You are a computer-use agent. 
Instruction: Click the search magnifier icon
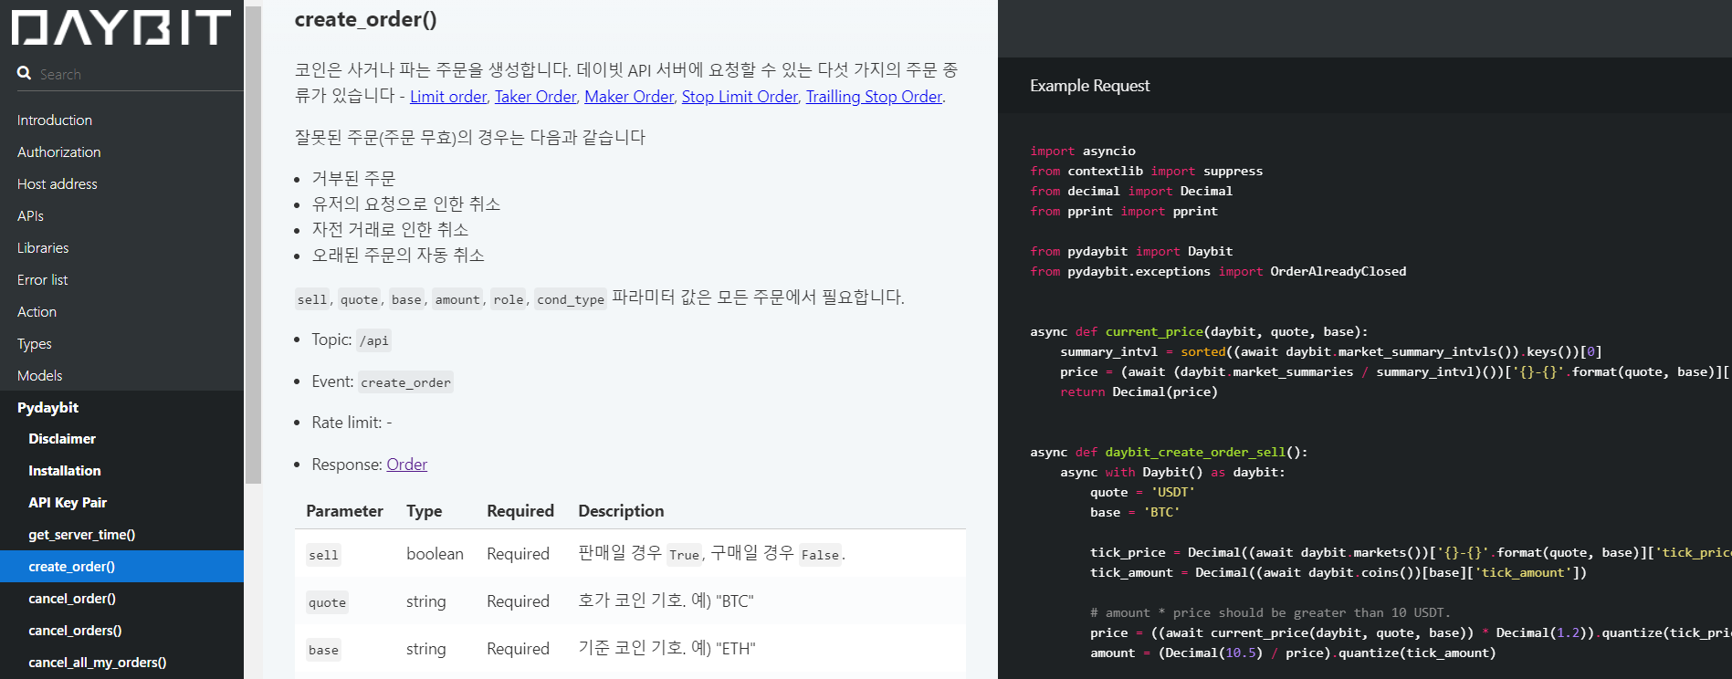[25, 73]
